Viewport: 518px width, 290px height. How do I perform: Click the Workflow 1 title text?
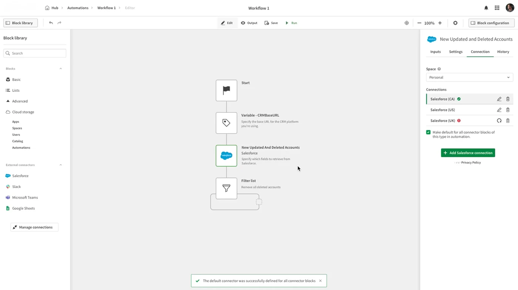tap(259, 8)
